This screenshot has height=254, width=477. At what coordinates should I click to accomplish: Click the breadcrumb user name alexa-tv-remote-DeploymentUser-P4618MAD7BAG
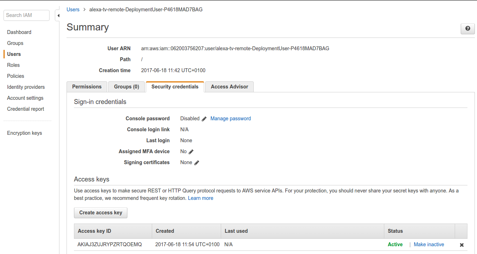pos(146,10)
